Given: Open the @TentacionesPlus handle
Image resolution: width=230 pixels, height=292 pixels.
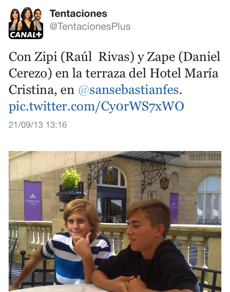Looking at the screenshot, I should point(90,26).
